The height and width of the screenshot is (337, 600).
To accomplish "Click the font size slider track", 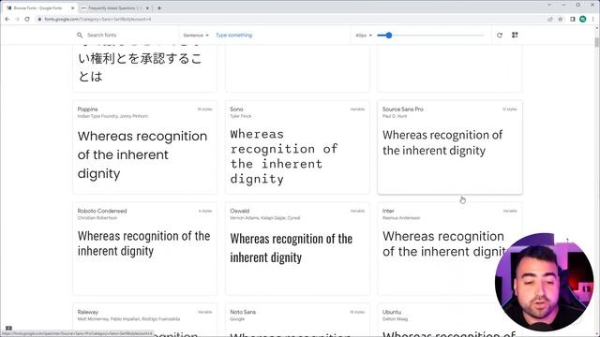I will (x=431, y=36).
